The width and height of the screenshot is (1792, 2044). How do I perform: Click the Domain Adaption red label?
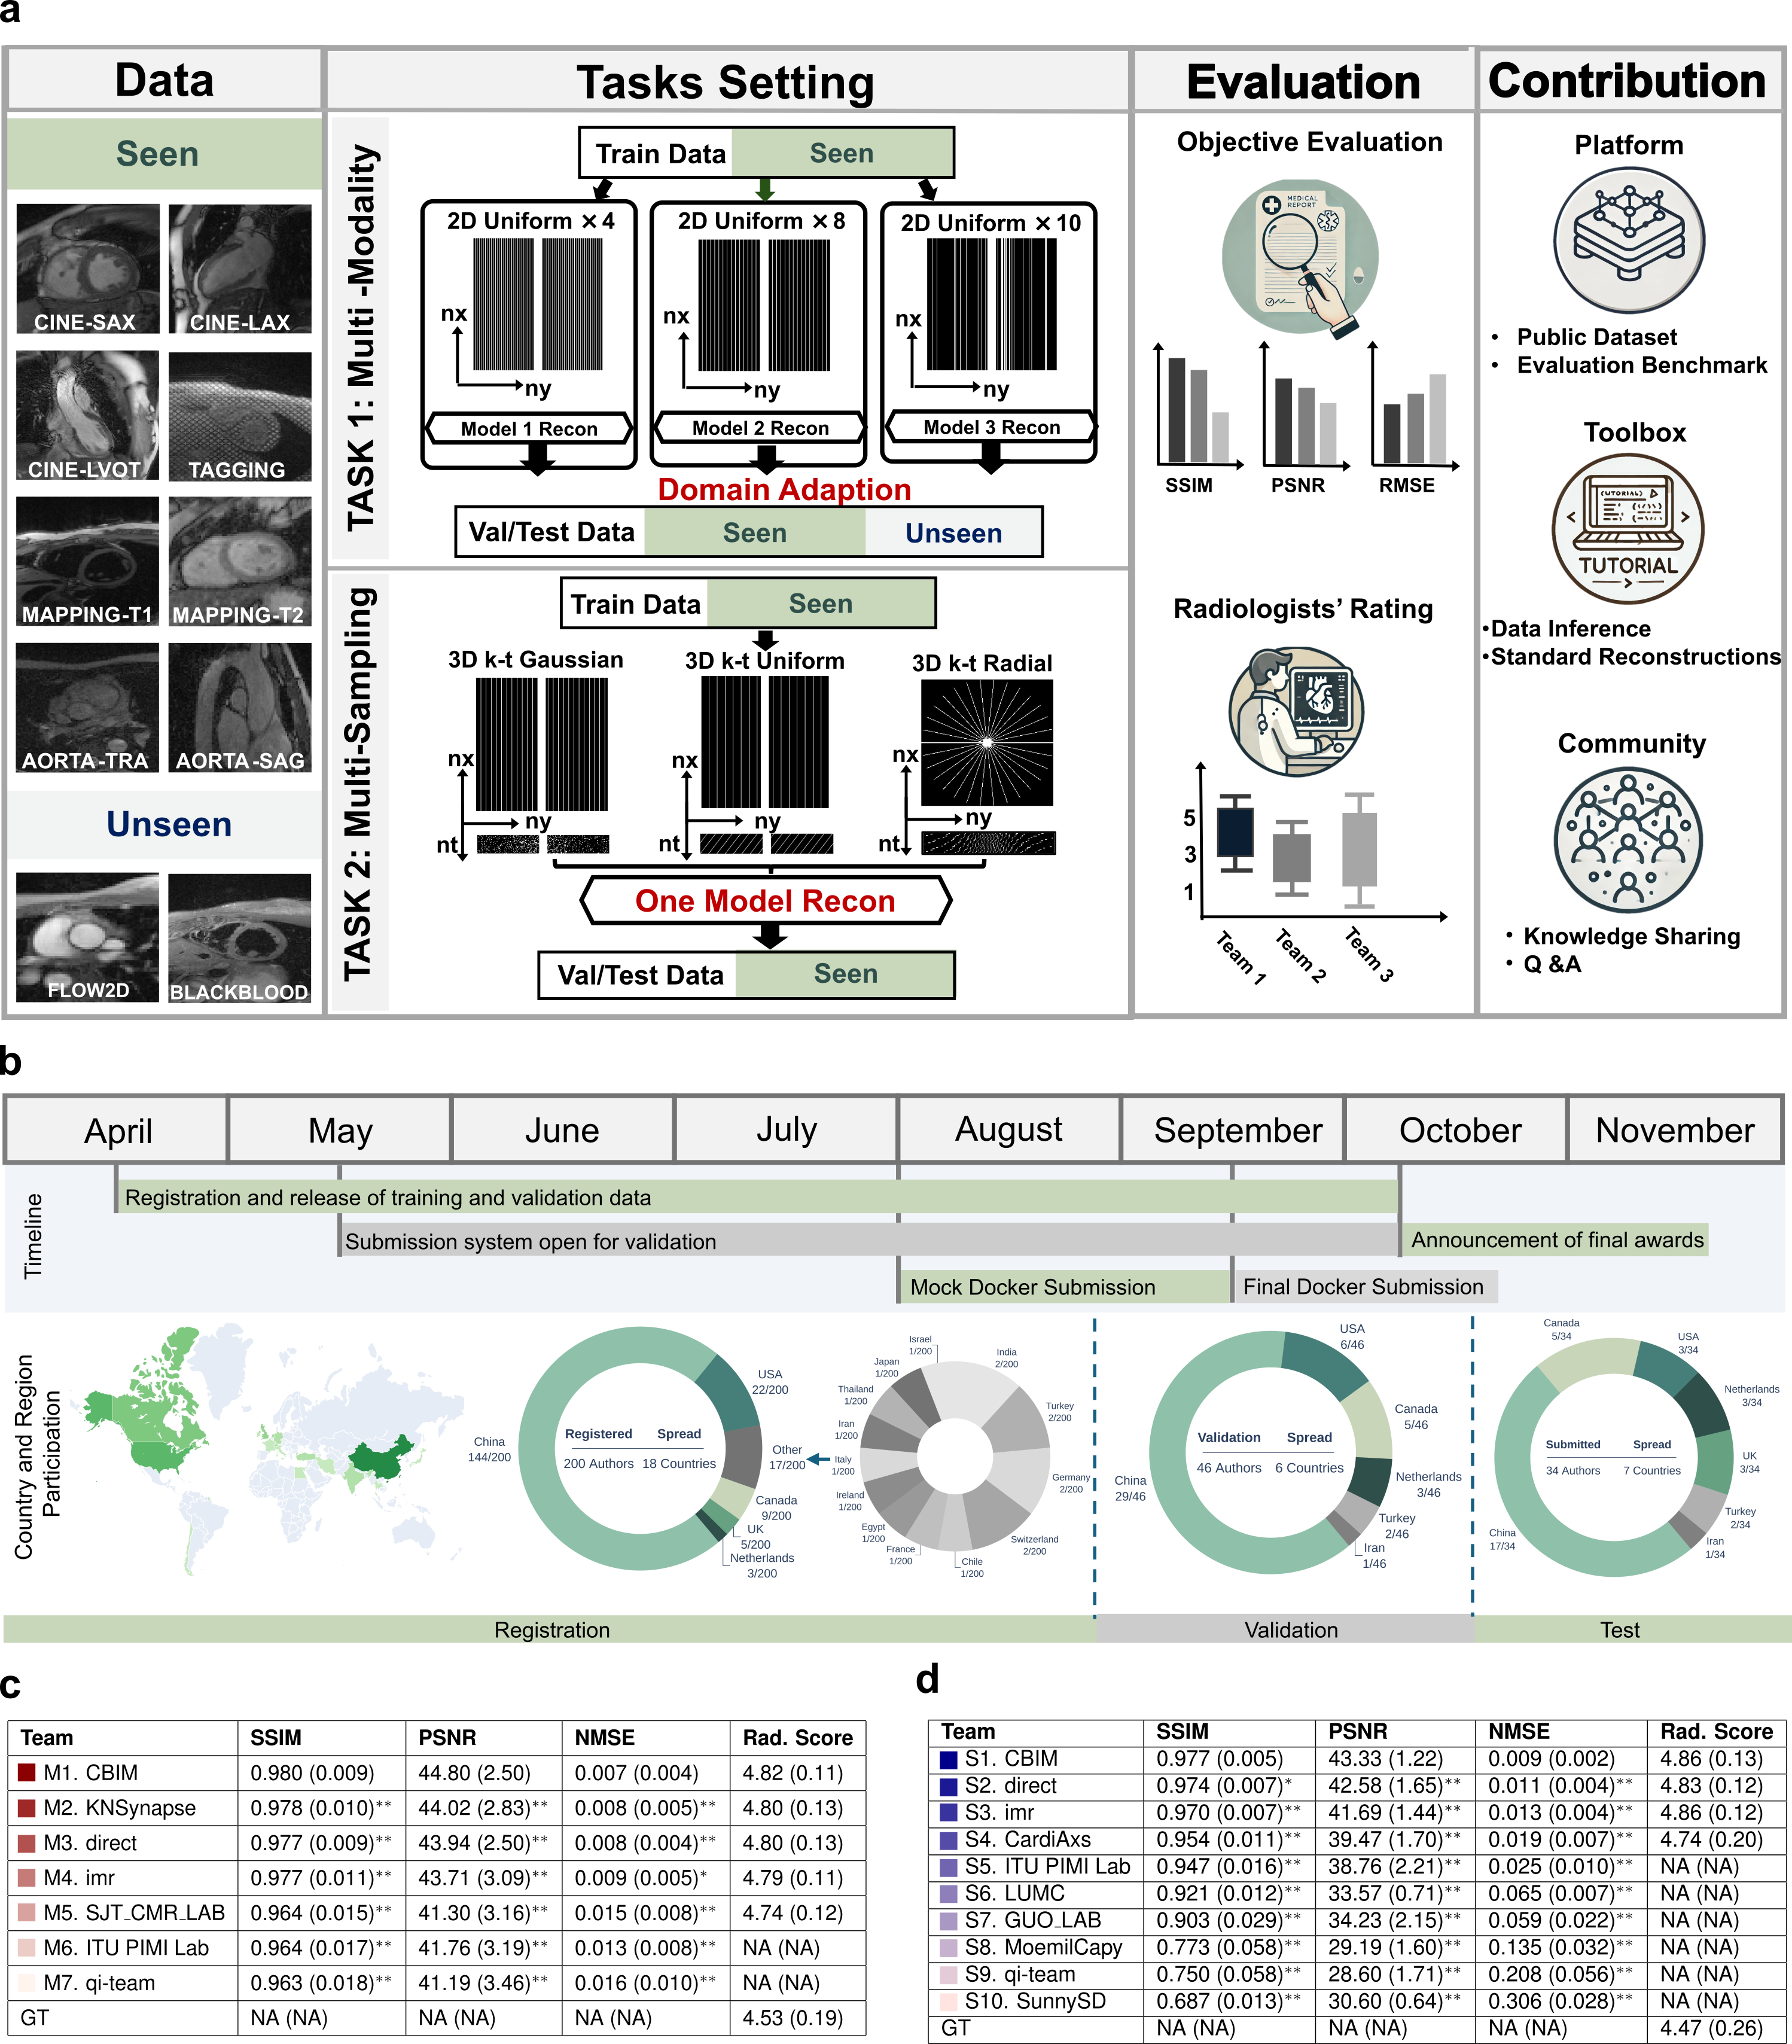(x=784, y=489)
